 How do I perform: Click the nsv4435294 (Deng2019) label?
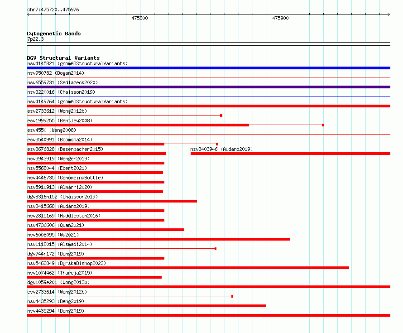(x=56, y=311)
